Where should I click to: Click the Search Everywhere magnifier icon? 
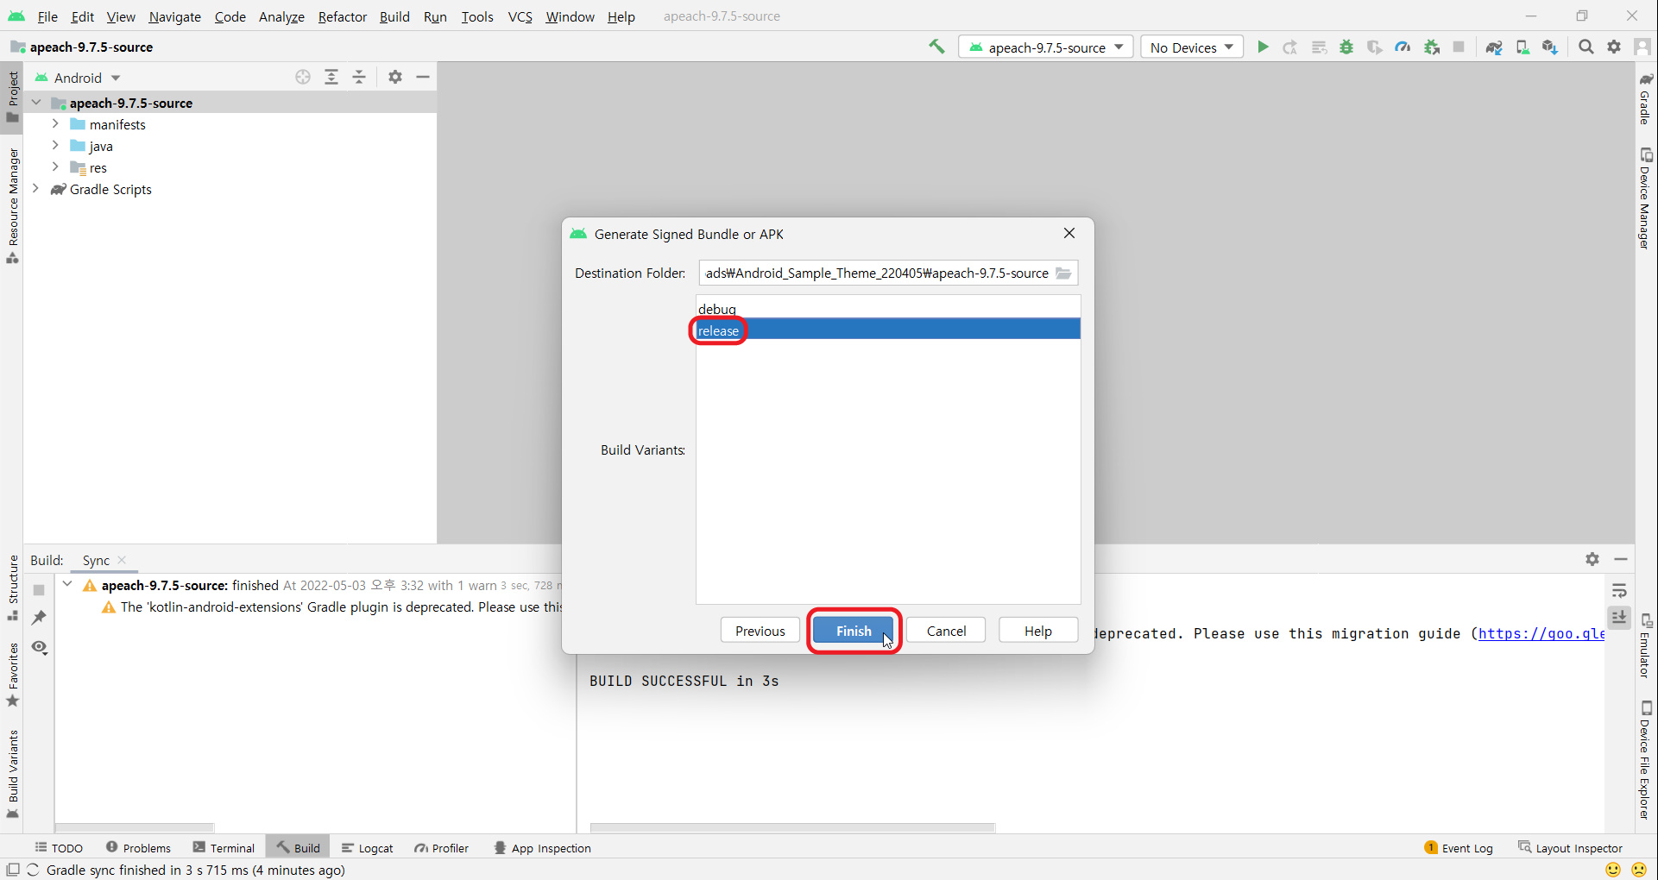[1586, 47]
